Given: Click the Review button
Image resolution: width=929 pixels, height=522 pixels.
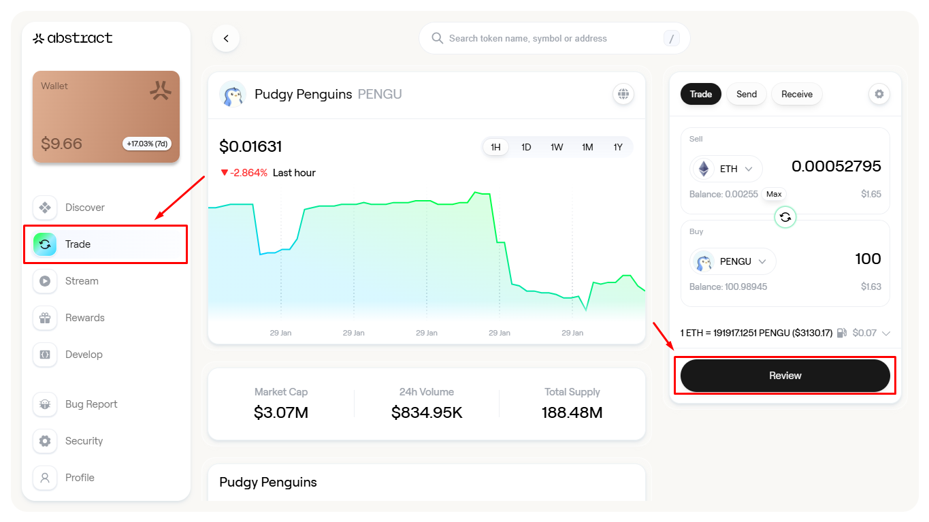Looking at the screenshot, I should [785, 376].
